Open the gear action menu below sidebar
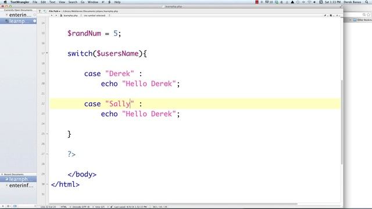This screenshot has height=209, width=372. [x=9, y=206]
